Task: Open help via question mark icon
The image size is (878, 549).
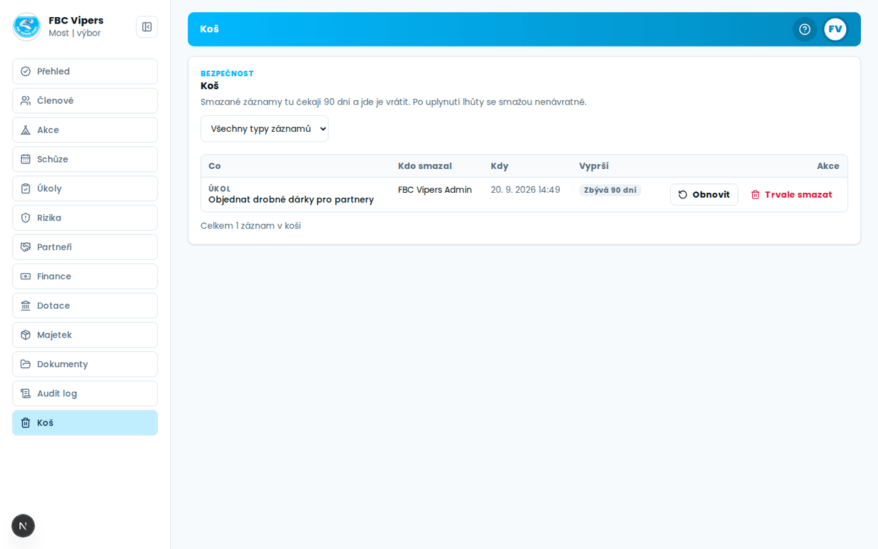Action: [x=805, y=30]
